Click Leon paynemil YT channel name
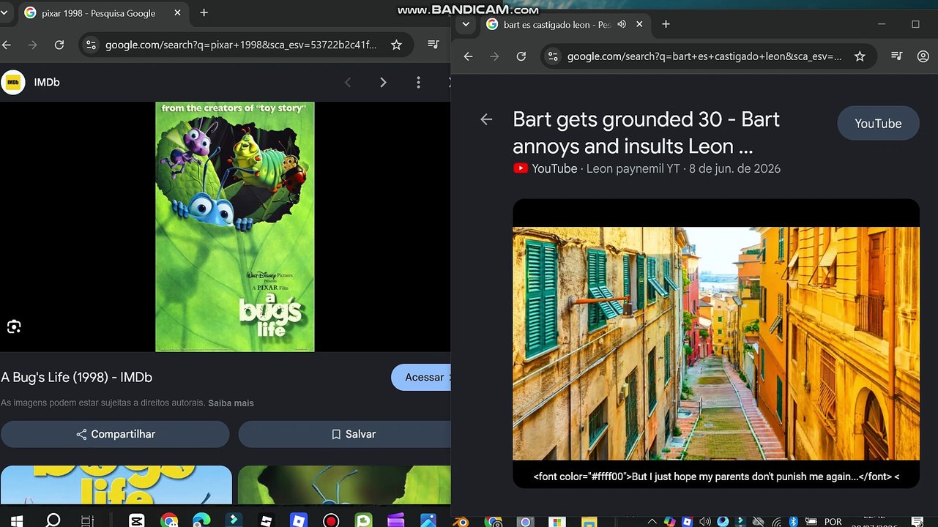This screenshot has height=527, width=938. (x=633, y=169)
